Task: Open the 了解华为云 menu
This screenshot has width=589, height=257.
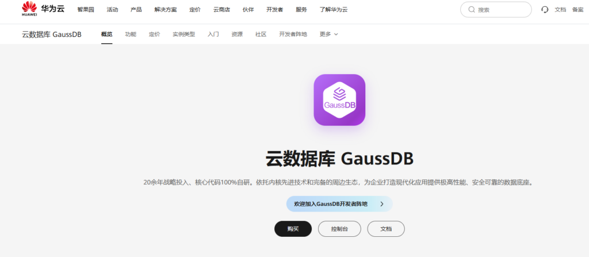Action: (334, 10)
